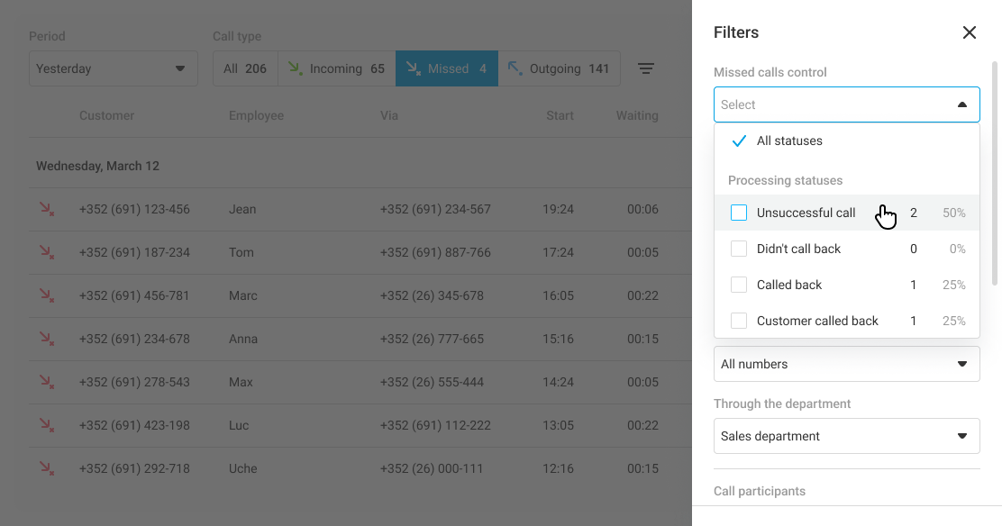Choose the All statuses option
The height and width of the screenshot is (526, 1002).
pyautogui.click(x=789, y=141)
